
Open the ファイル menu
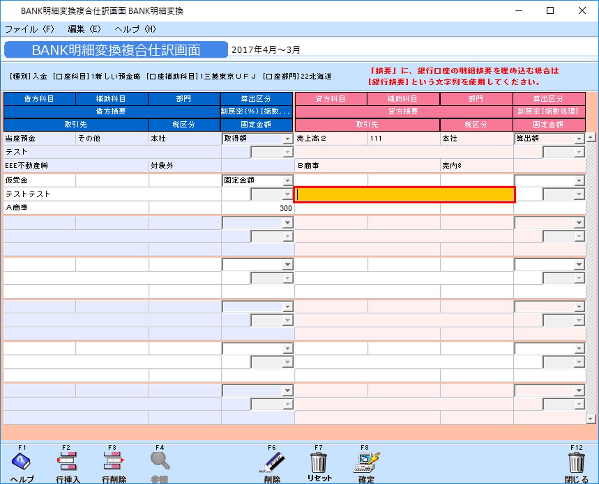pos(29,29)
